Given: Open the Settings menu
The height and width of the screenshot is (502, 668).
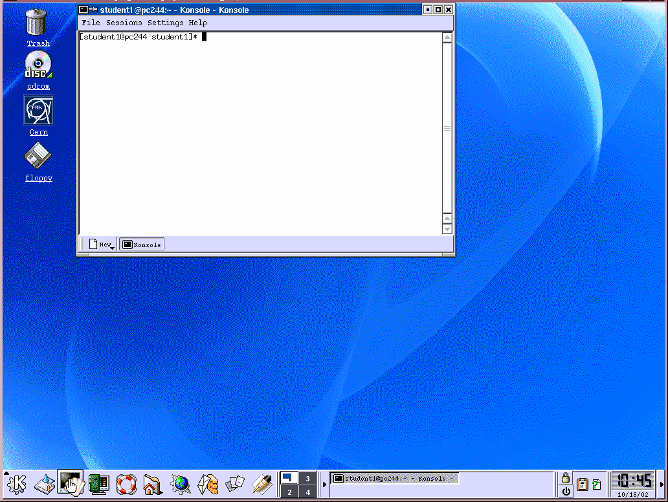Looking at the screenshot, I should [x=165, y=23].
